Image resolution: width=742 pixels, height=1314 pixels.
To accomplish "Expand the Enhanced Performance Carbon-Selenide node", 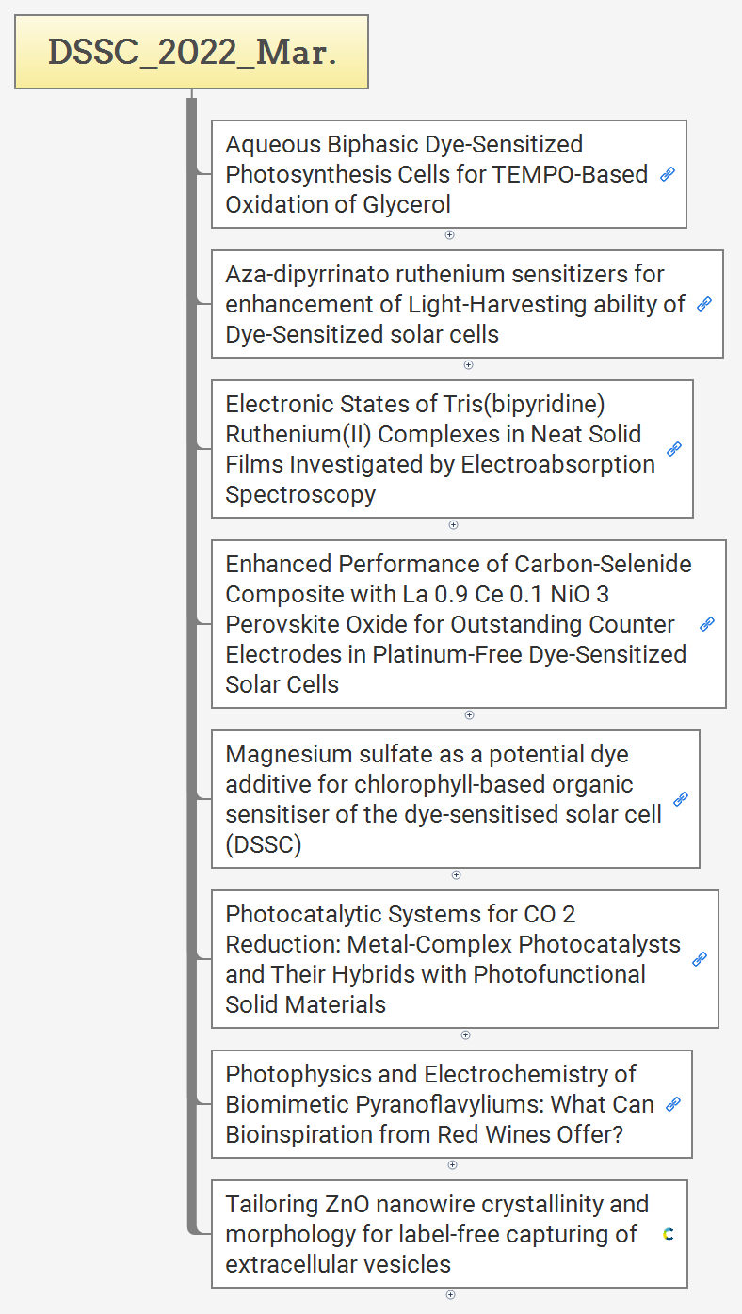I will click(469, 714).
